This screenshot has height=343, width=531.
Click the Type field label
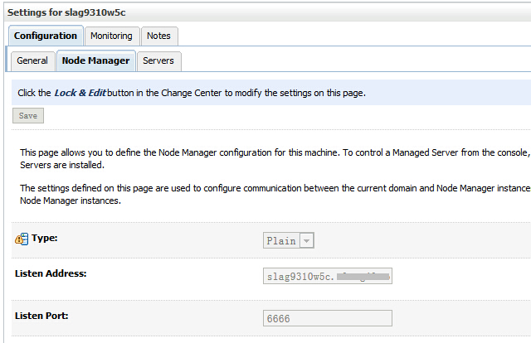tap(45, 239)
